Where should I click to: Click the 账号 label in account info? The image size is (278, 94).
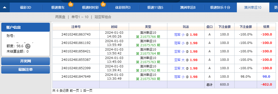tap(10, 36)
